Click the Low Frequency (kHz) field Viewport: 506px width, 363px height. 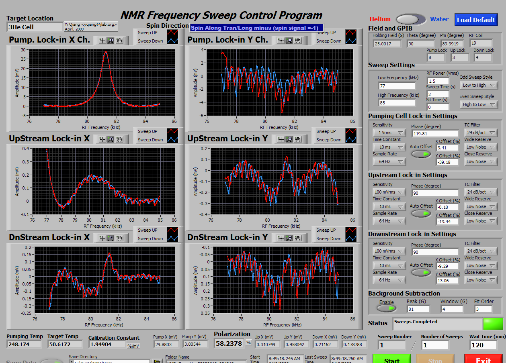click(397, 86)
